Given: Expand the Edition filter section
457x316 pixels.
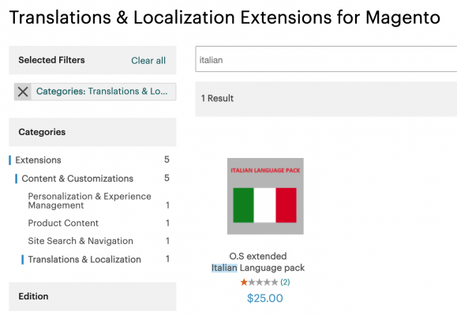Looking at the screenshot, I should pos(92,296).
